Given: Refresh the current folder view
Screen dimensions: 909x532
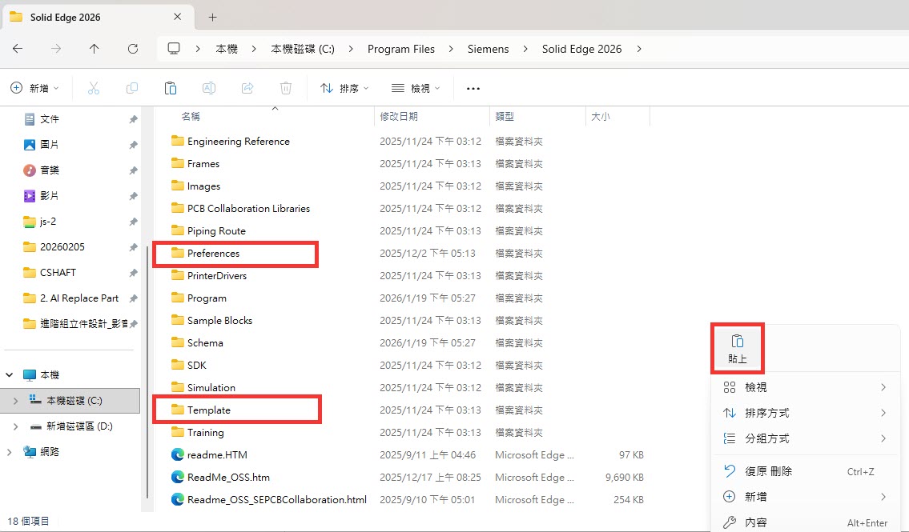Looking at the screenshot, I should click(x=133, y=49).
